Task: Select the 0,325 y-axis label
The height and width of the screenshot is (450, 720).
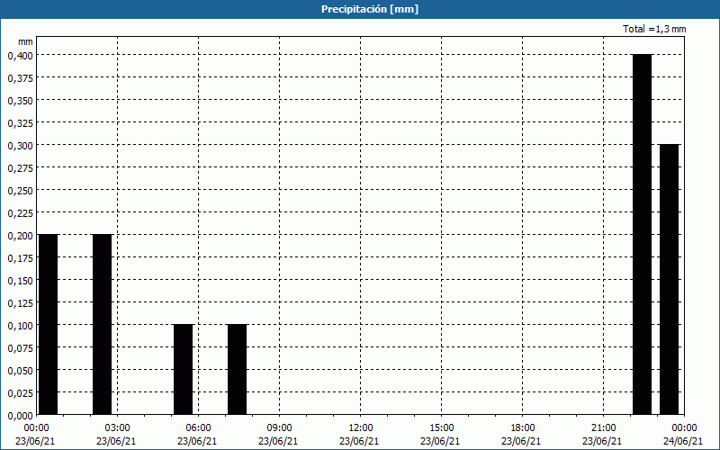Action: (20, 123)
